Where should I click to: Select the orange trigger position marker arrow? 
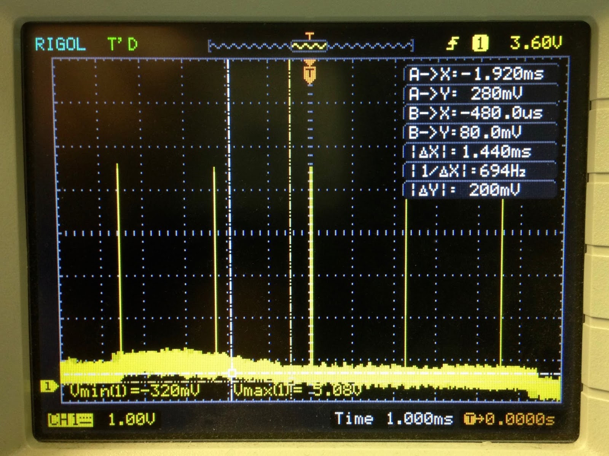tap(310, 72)
